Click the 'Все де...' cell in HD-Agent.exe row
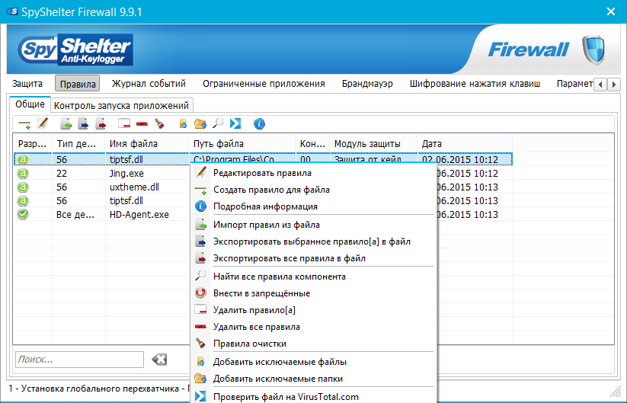Screen dimensions: 627x403 point(75,214)
